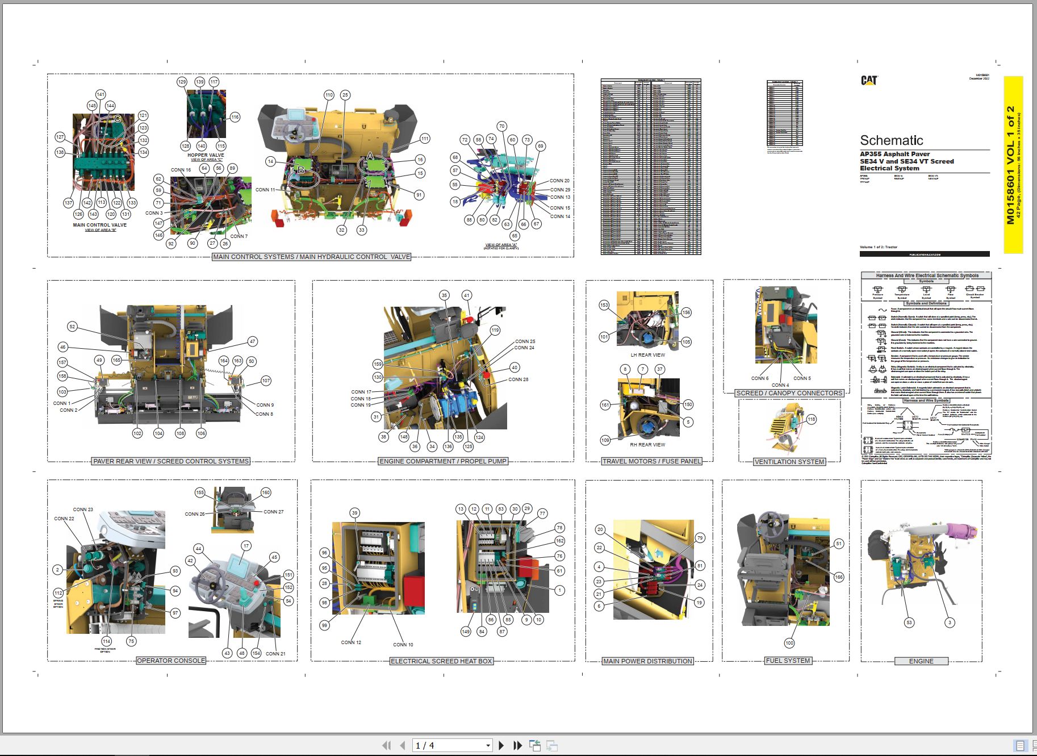Click the CONN 7 connector label
The width and height of the screenshot is (1037, 756).
coord(239,236)
